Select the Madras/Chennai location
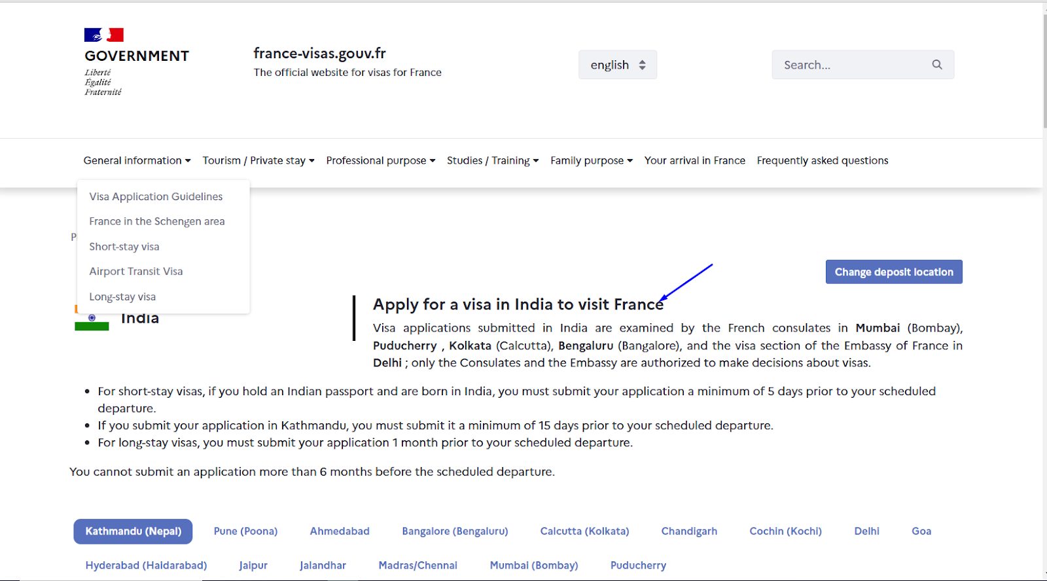This screenshot has height=581, width=1047. point(417,565)
